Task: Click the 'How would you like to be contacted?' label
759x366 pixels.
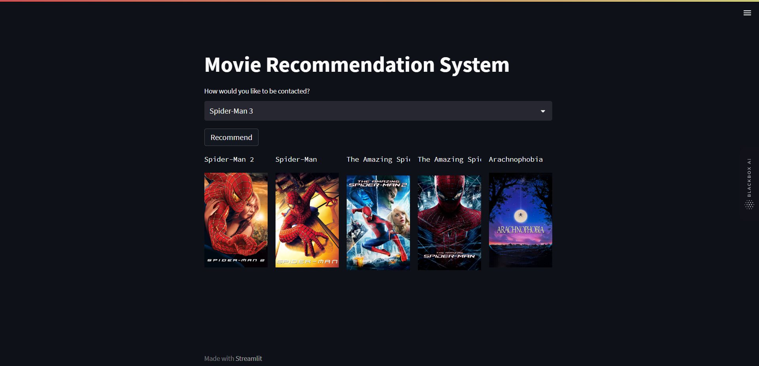Action: (x=257, y=91)
